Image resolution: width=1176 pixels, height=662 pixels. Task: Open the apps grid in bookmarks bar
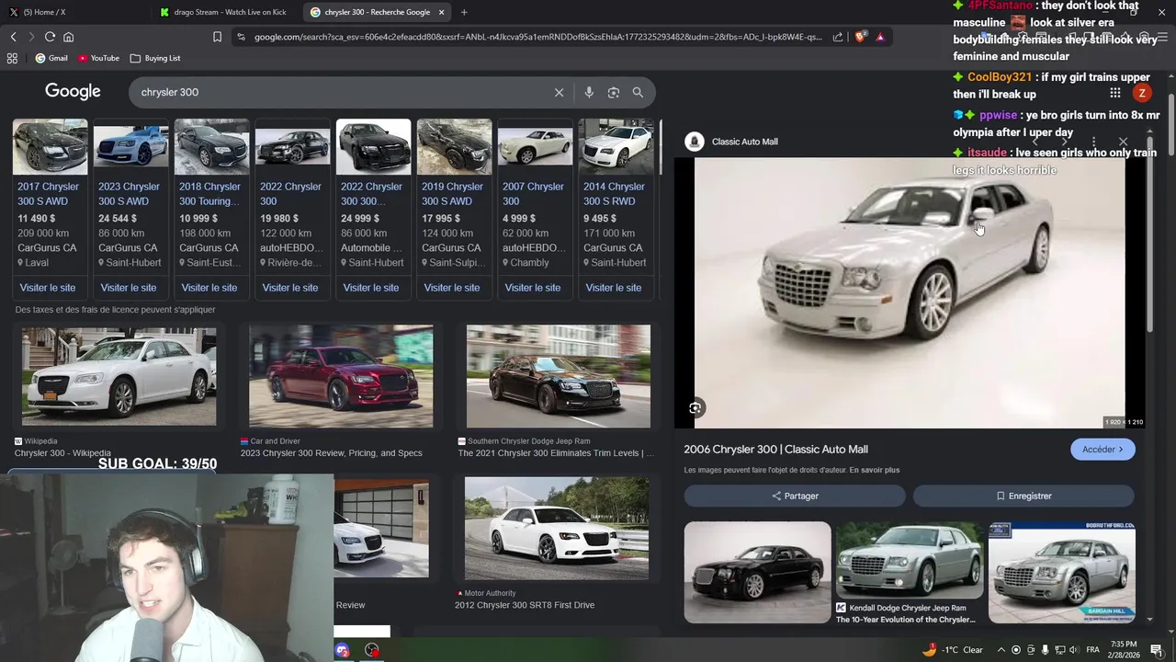[12, 58]
